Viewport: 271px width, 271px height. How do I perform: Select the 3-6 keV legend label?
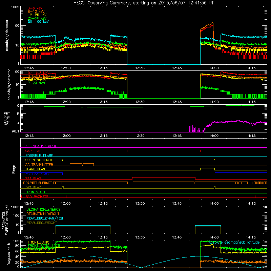pyautogui.click(x=35, y=8)
